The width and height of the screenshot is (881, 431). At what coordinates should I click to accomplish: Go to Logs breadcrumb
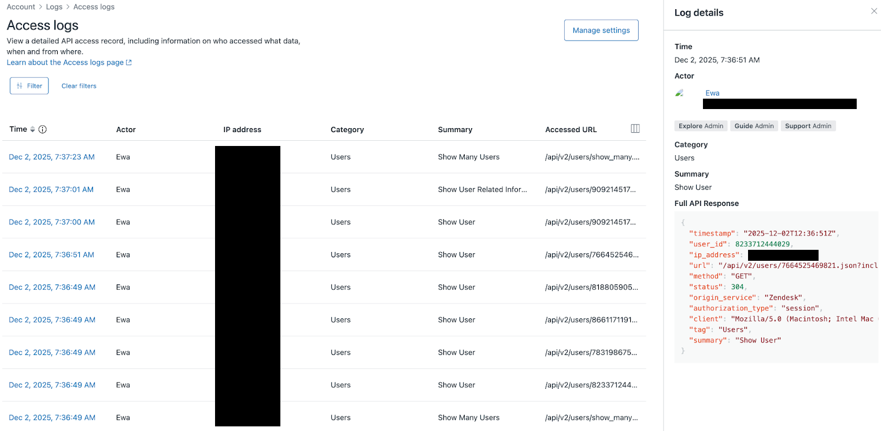tap(54, 7)
